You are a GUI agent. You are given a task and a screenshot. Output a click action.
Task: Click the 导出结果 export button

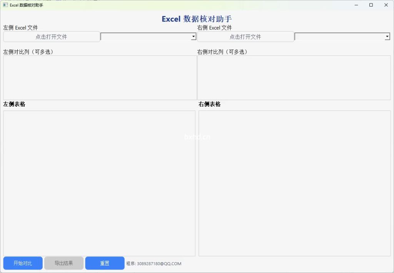tap(64, 263)
